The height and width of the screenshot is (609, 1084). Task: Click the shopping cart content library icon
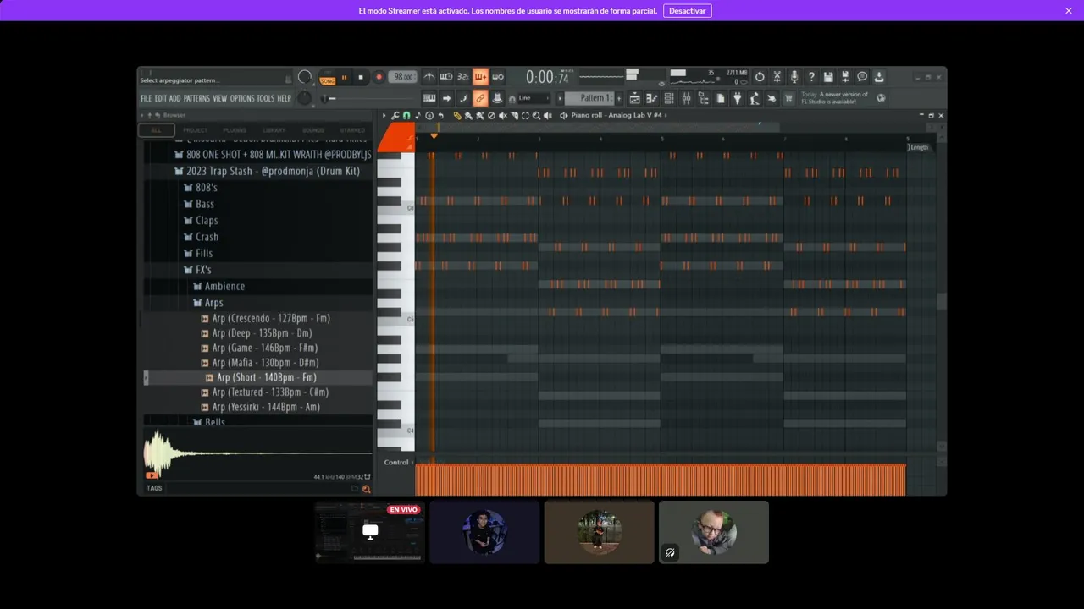788,99
